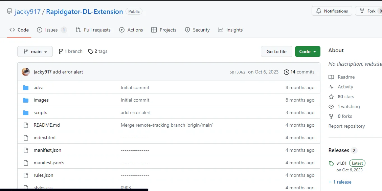Click the folder icon for images
382x191 pixels.
pos(26,100)
